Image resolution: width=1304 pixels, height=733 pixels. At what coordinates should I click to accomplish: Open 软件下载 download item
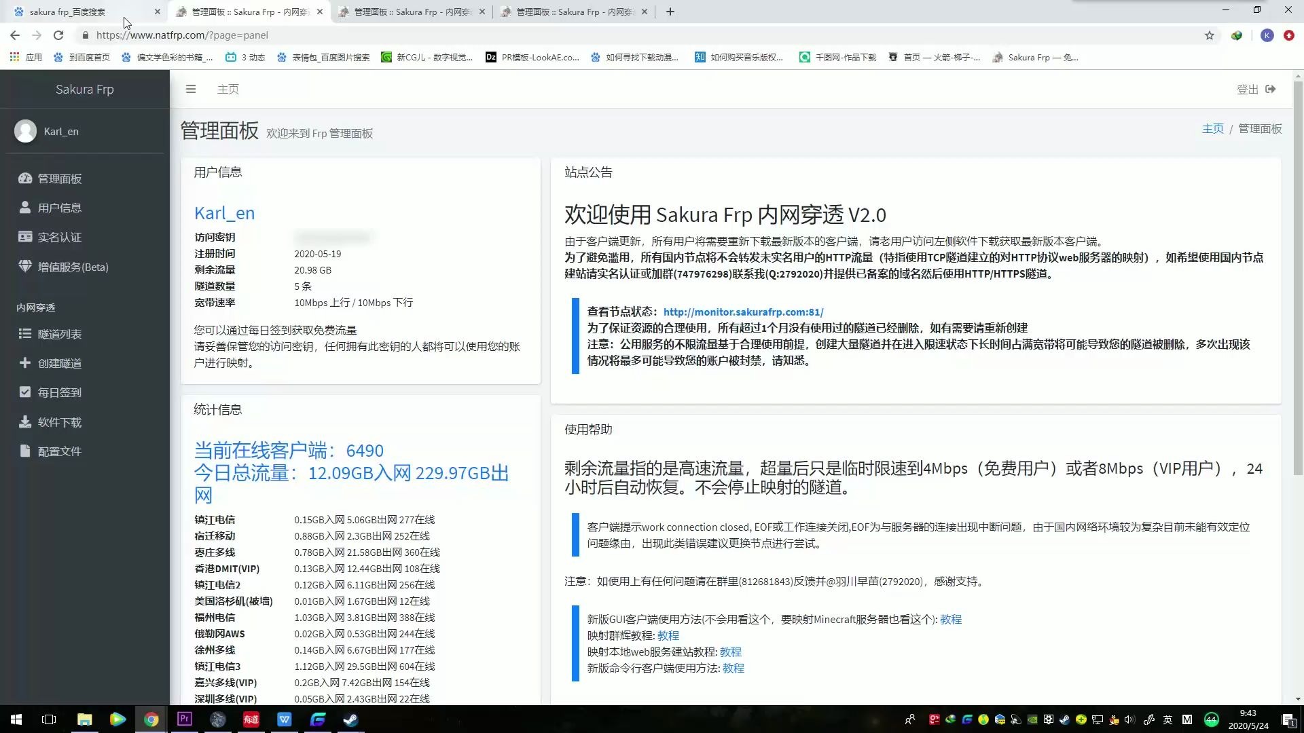click(x=59, y=422)
